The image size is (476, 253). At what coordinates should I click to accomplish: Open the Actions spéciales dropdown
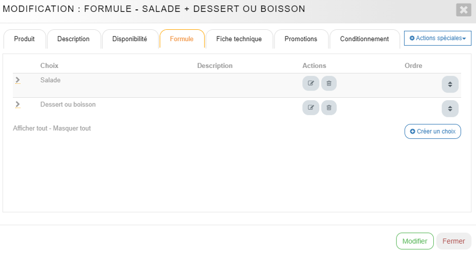click(x=437, y=38)
